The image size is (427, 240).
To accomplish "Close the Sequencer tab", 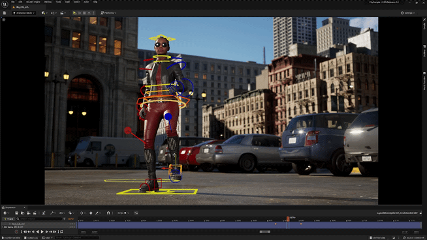I will tap(24, 207).
